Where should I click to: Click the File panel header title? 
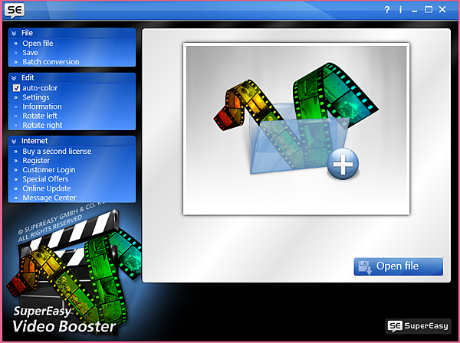point(27,33)
